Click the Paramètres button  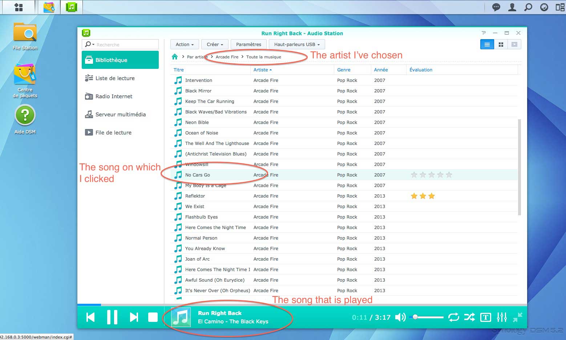(x=248, y=44)
